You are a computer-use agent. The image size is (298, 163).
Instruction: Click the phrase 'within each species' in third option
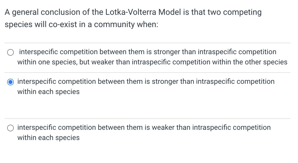click(48, 137)
